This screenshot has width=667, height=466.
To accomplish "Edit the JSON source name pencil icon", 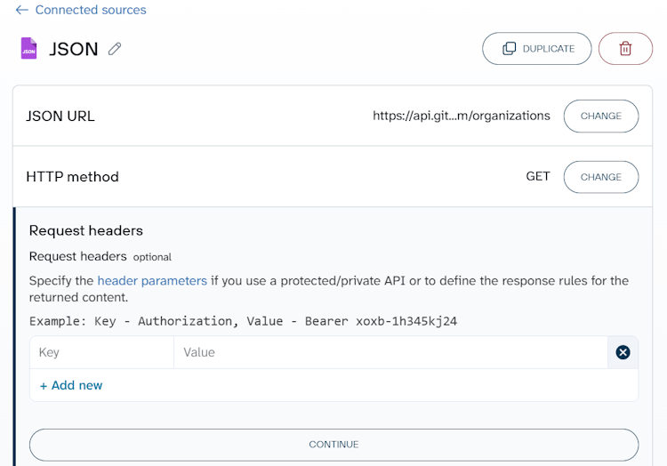I will [115, 49].
